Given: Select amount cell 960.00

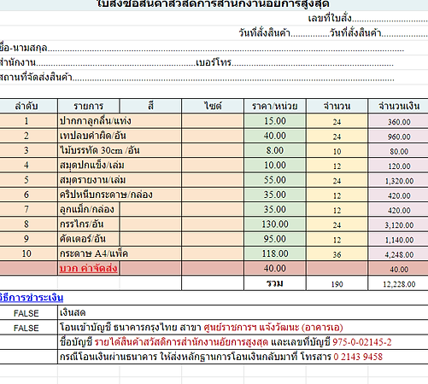Looking at the screenshot, I should [x=398, y=136].
